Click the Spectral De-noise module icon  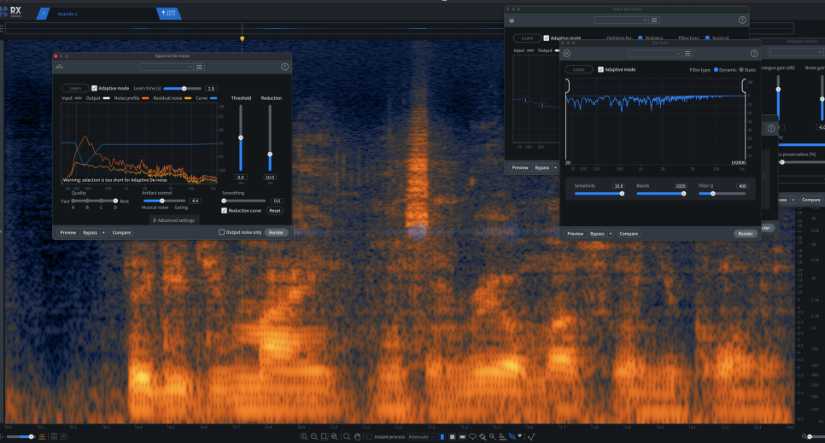(x=60, y=67)
